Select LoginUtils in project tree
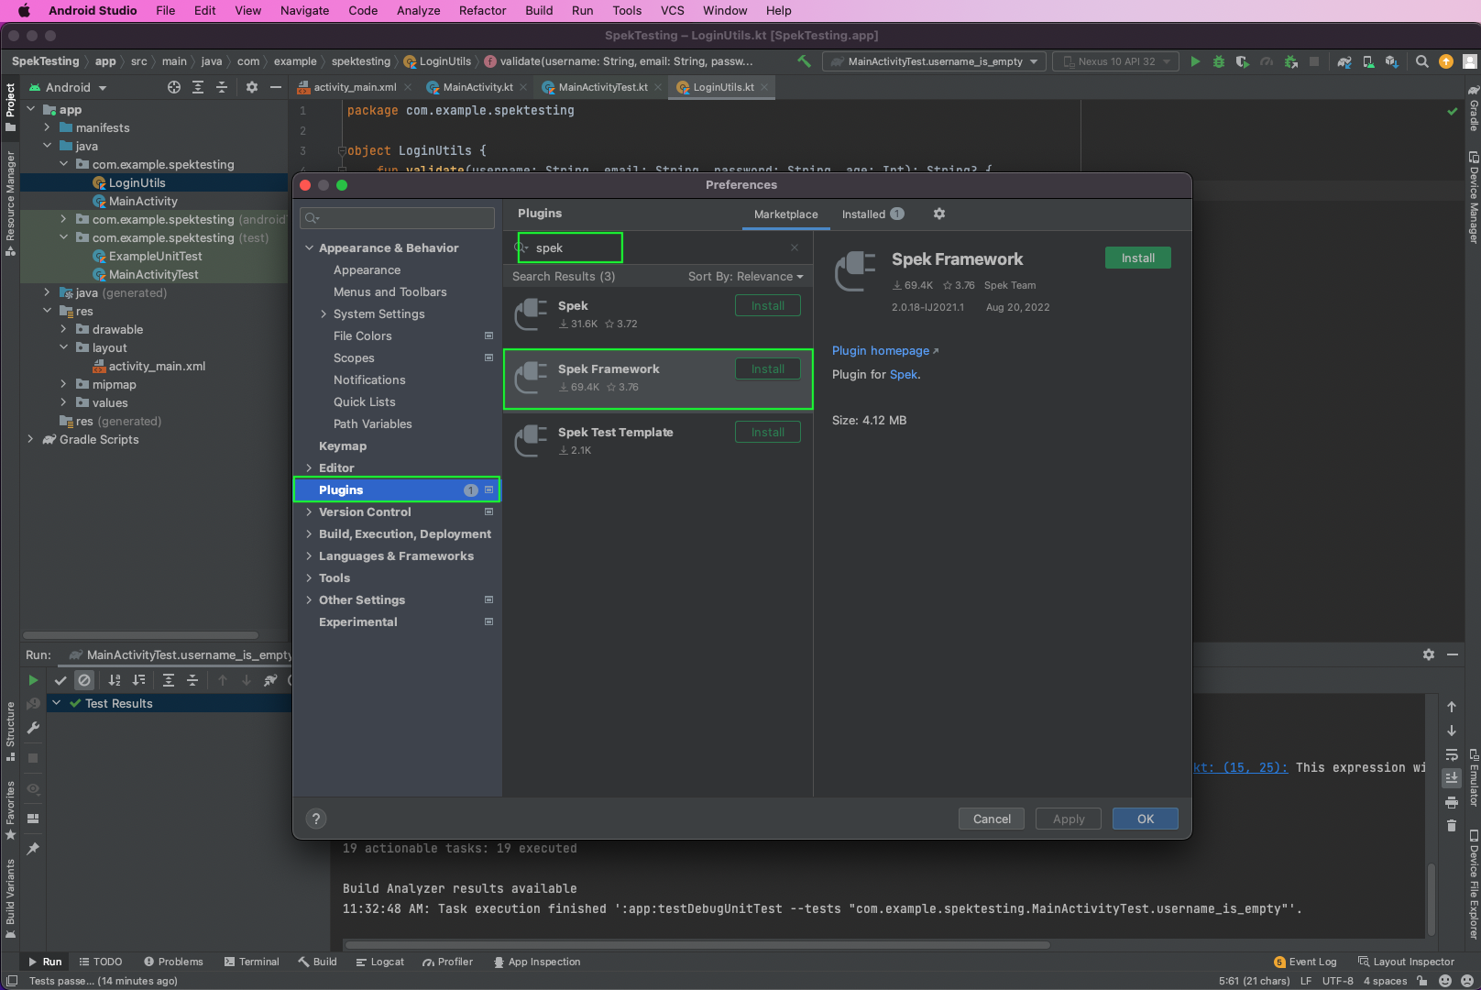The image size is (1481, 990). [x=137, y=182]
